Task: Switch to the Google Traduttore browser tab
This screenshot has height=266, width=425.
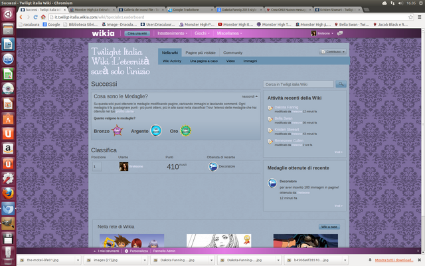Action: pyautogui.click(x=190, y=10)
